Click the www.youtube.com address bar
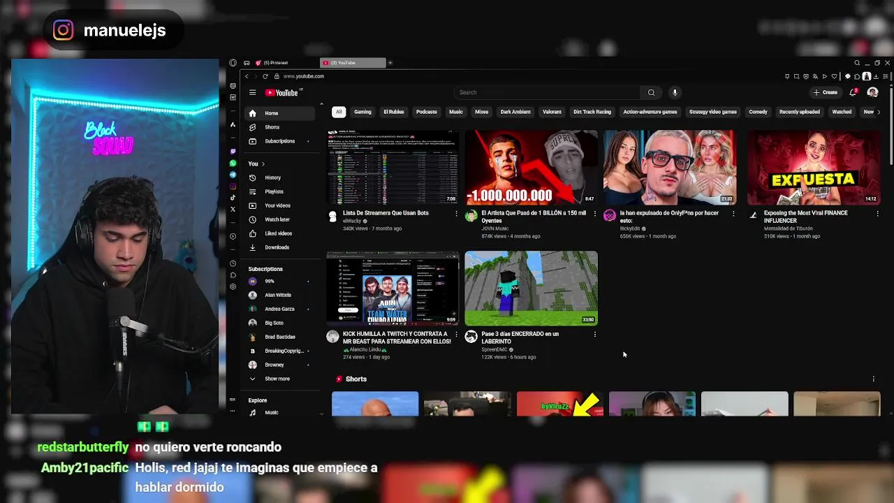This screenshot has width=894, height=503. tap(303, 76)
